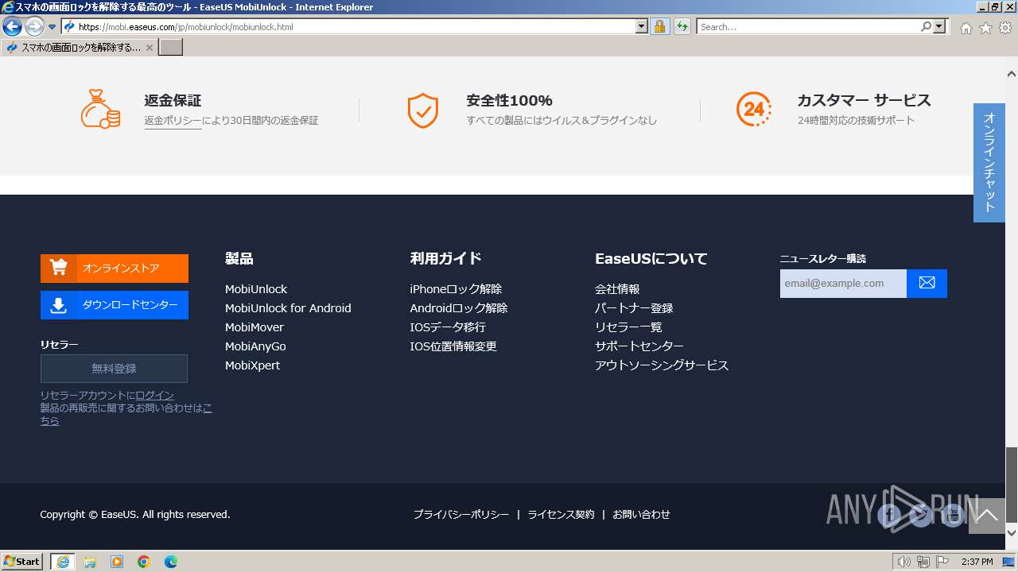Viewport: 1018px width, 572px height.
Task: Click the shopping cart icon
Action: tap(59, 268)
